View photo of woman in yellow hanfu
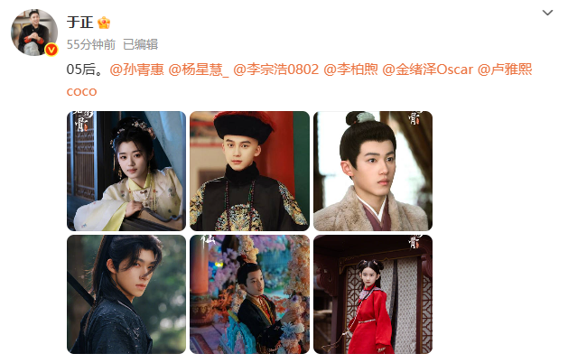The width and height of the screenshot is (568, 363). point(126,171)
